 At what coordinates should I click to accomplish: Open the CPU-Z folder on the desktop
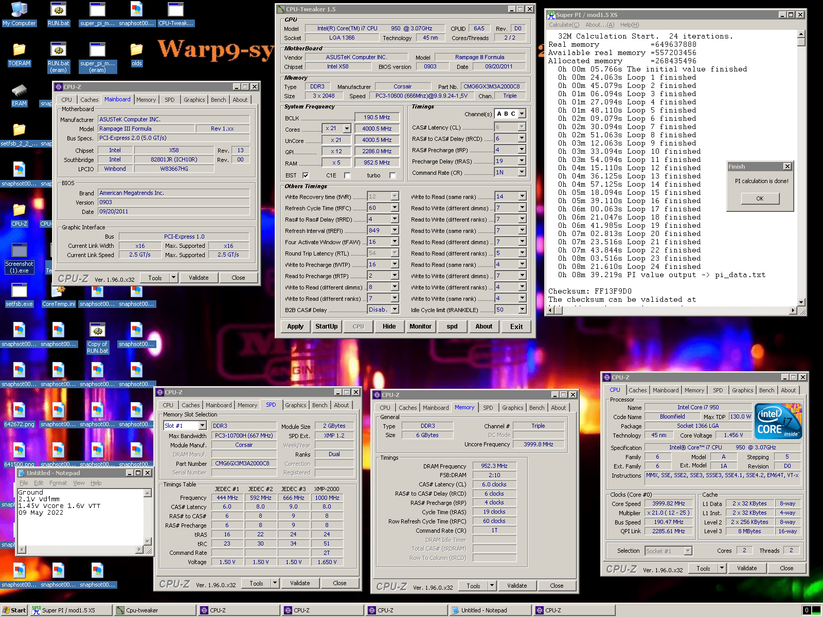tap(19, 215)
